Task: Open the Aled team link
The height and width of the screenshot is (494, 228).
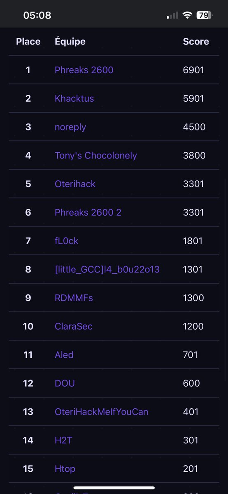Action: pos(64,354)
